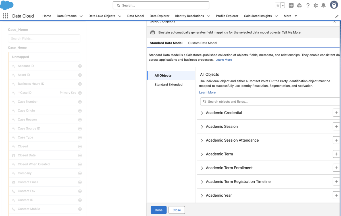
Task: Click the Favorites star icon
Action: coord(278,5)
